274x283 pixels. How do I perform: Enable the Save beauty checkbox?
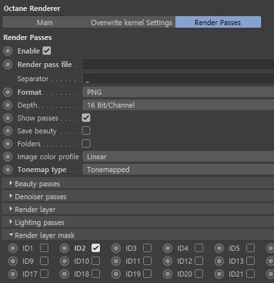[x=86, y=131]
